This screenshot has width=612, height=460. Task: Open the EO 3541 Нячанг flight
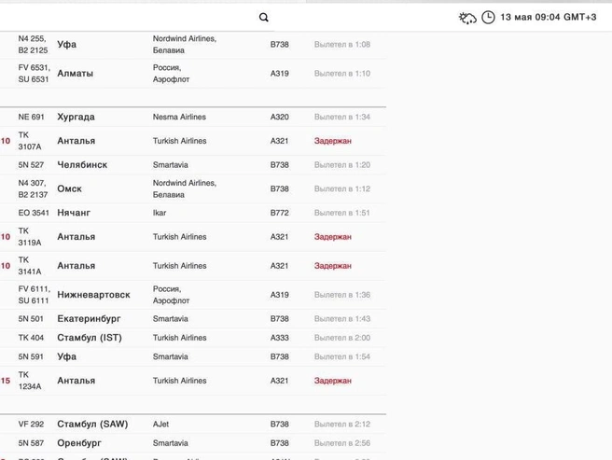point(193,213)
